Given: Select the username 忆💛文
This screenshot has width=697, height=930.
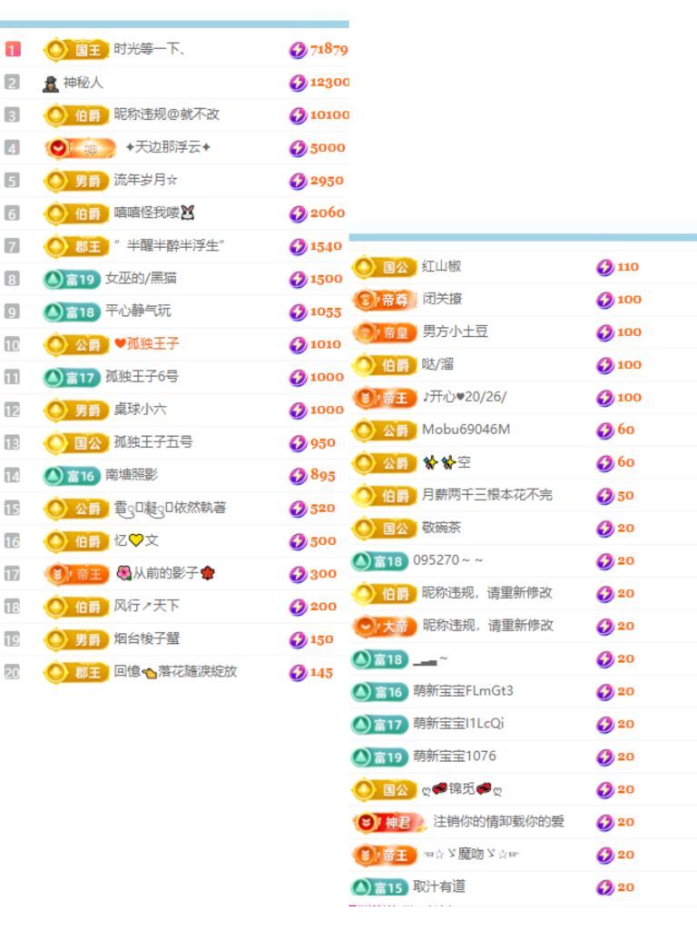Looking at the screenshot, I should tap(136, 540).
